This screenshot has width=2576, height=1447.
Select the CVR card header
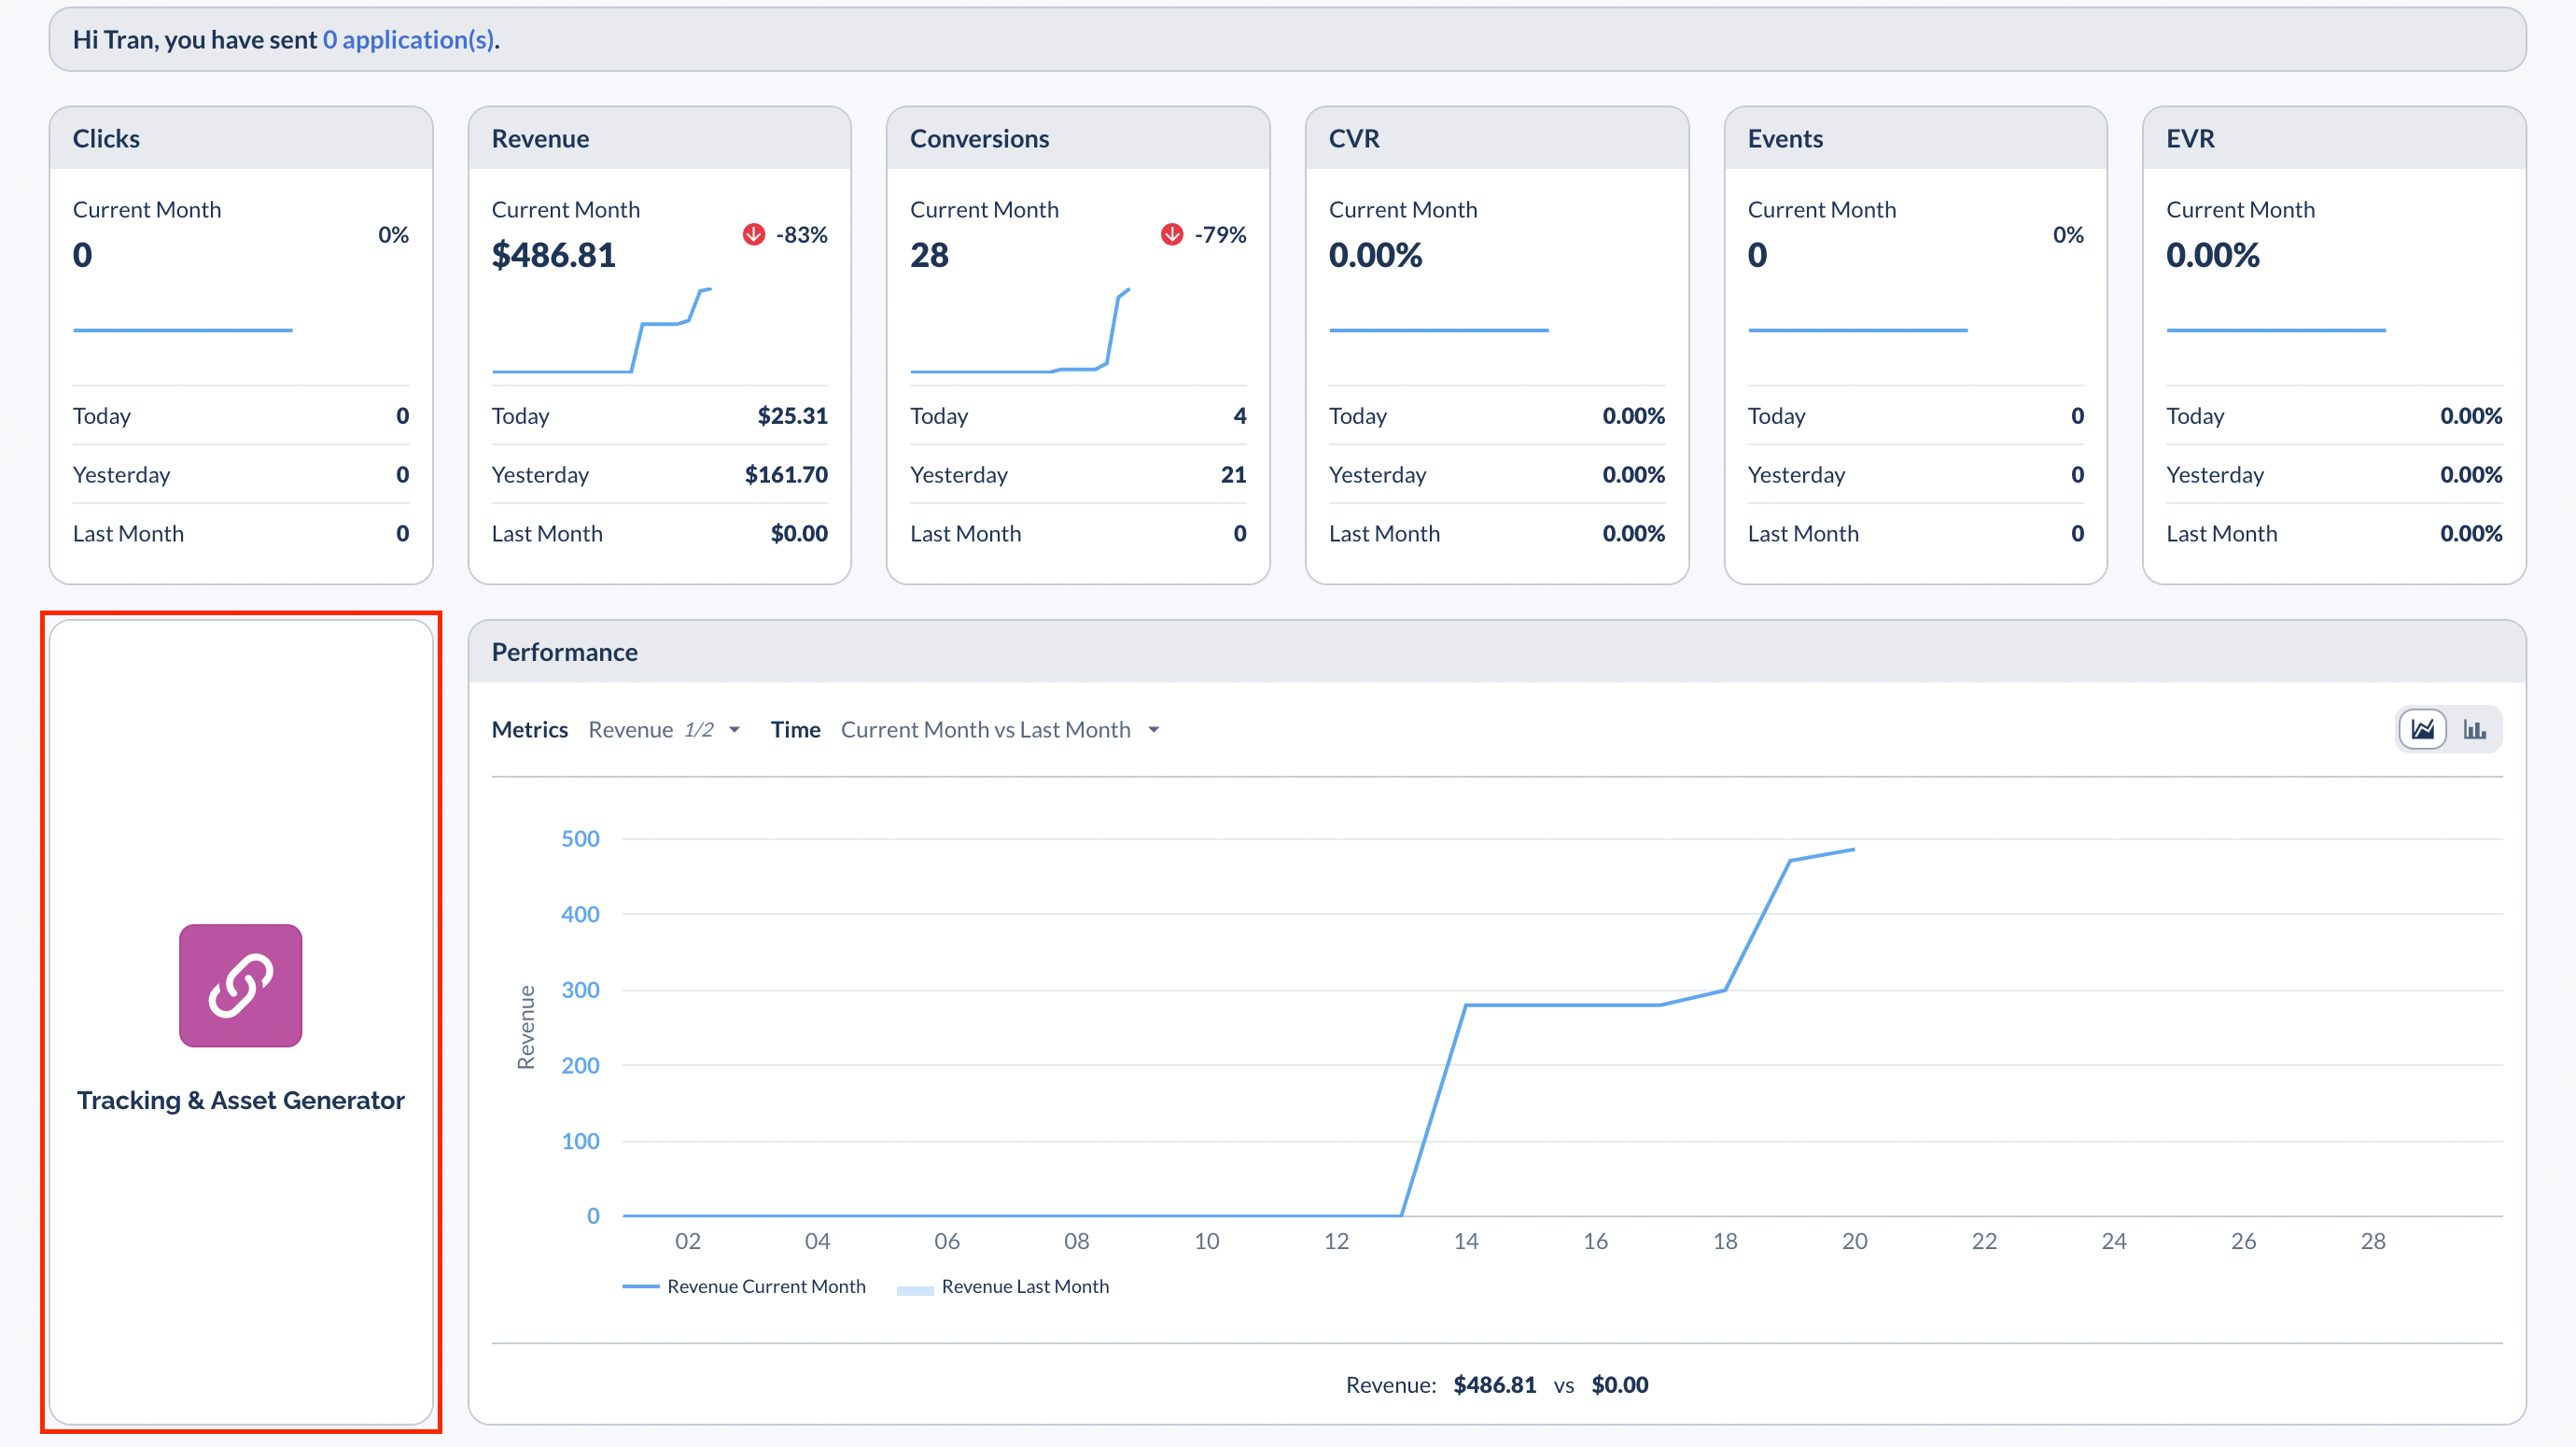tap(1354, 138)
